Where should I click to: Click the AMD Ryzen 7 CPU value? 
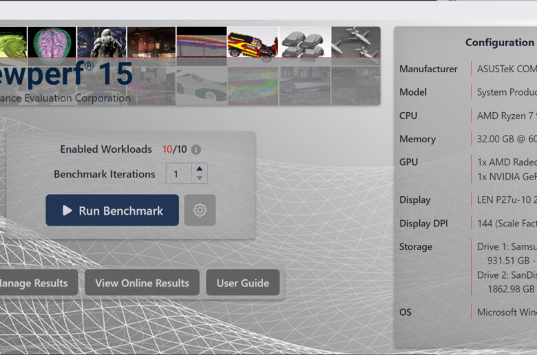point(507,116)
